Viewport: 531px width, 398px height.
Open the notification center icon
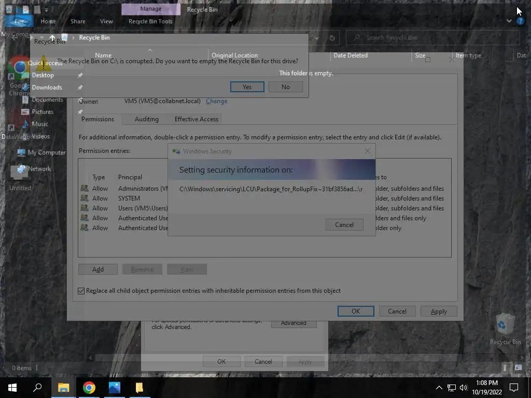514,388
